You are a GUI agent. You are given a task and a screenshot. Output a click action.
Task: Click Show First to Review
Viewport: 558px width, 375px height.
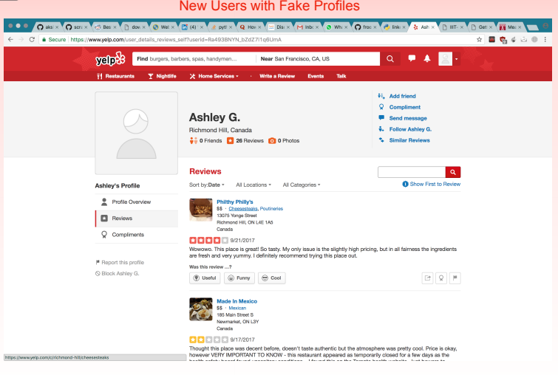point(432,184)
